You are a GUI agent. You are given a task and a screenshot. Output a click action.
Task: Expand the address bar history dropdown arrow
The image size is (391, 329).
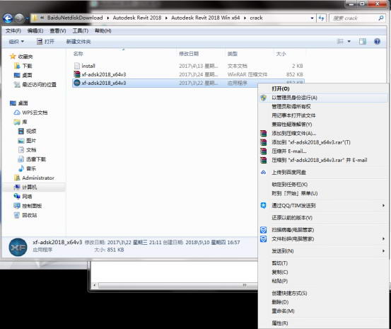[312, 18]
